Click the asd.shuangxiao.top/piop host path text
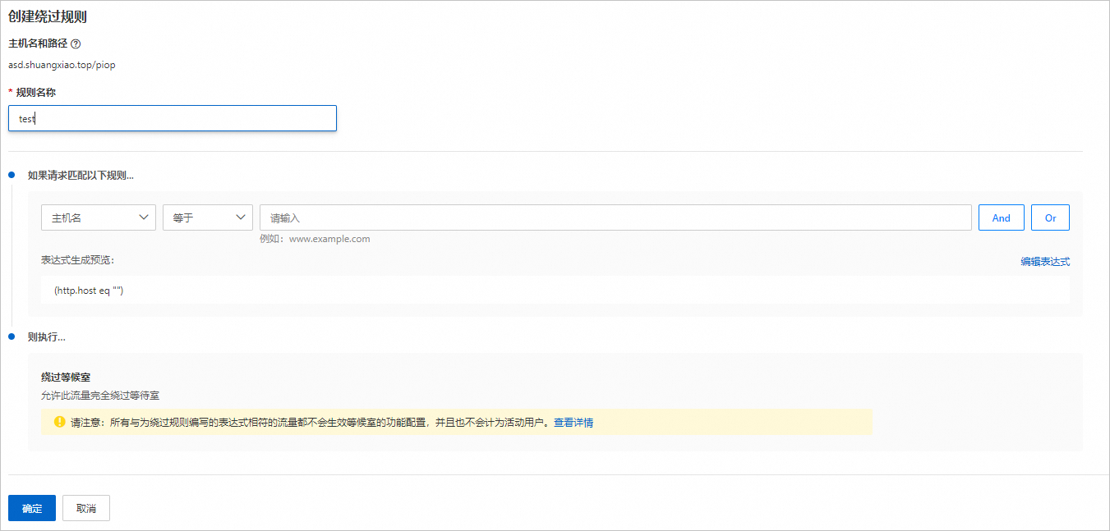 point(62,65)
